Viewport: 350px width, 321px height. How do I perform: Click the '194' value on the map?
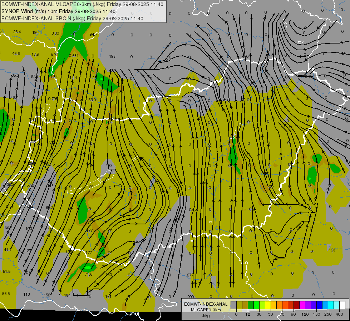(90, 165)
